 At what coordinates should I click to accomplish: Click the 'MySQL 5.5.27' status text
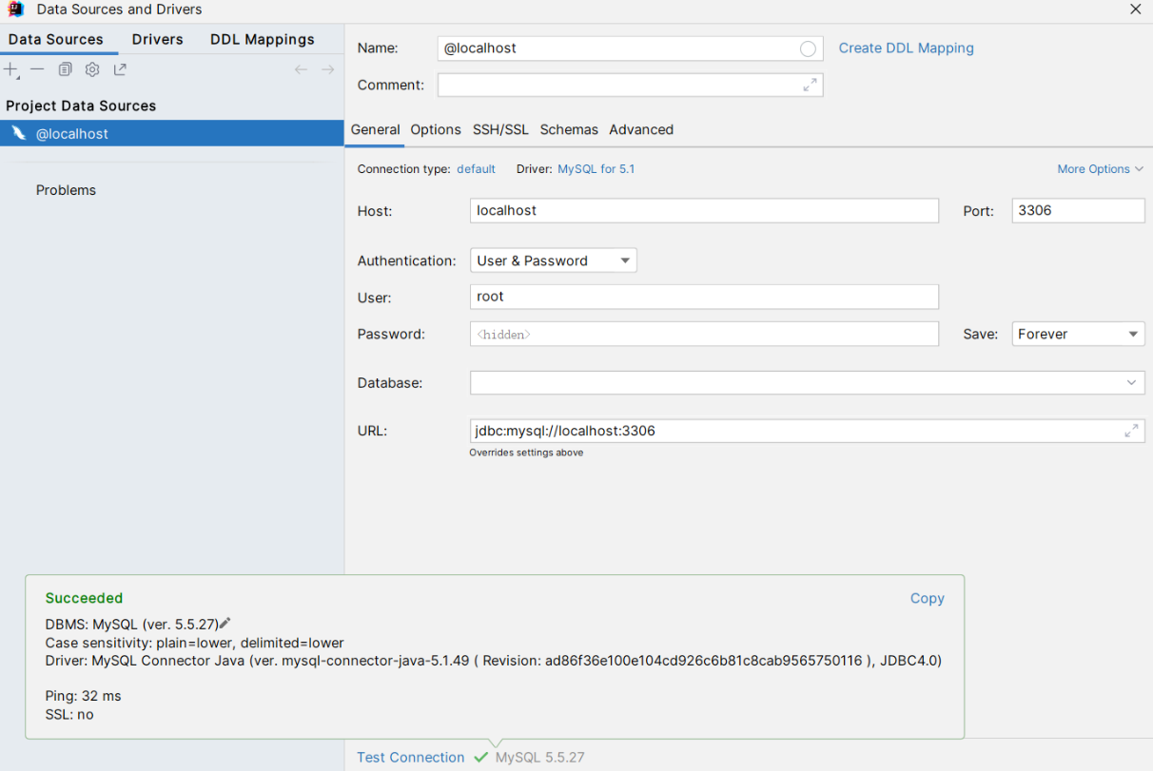(x=540, y=758)
